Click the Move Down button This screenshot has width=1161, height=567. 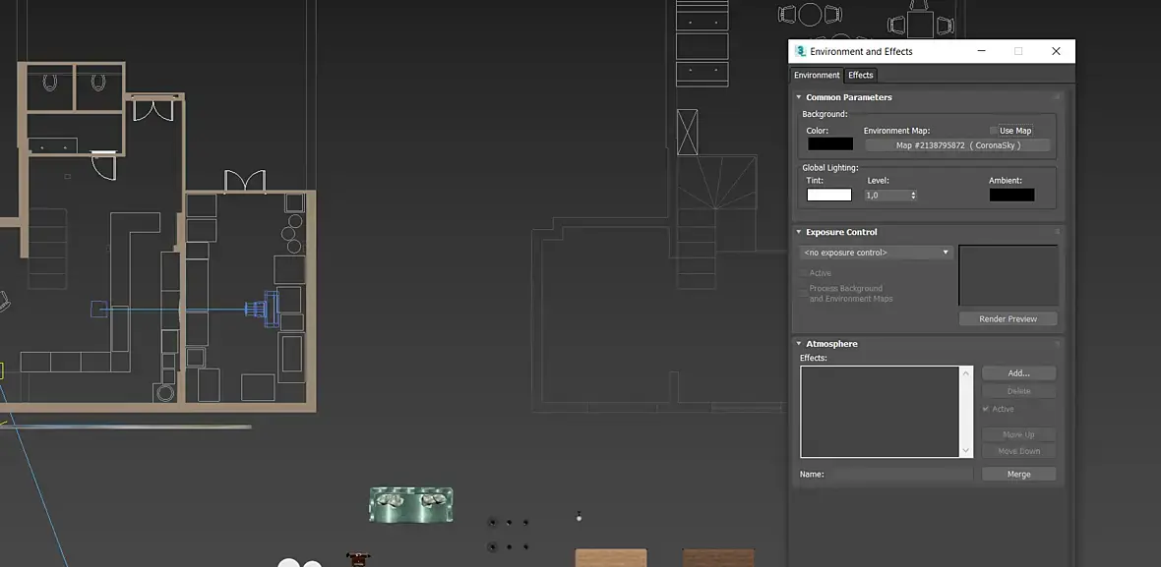click(1019, 451)
